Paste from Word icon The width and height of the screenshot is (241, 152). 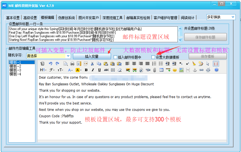tap(119, 64)
